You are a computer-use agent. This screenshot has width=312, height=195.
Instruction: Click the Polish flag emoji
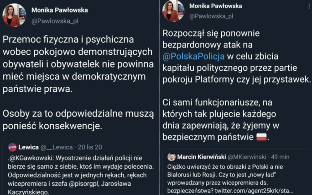pos(261,137)
